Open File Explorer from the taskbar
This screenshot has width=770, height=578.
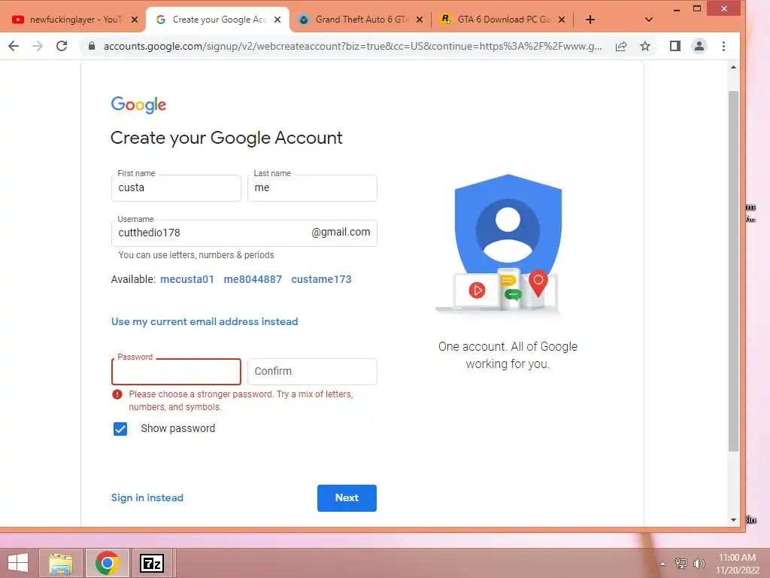point(60,563)
